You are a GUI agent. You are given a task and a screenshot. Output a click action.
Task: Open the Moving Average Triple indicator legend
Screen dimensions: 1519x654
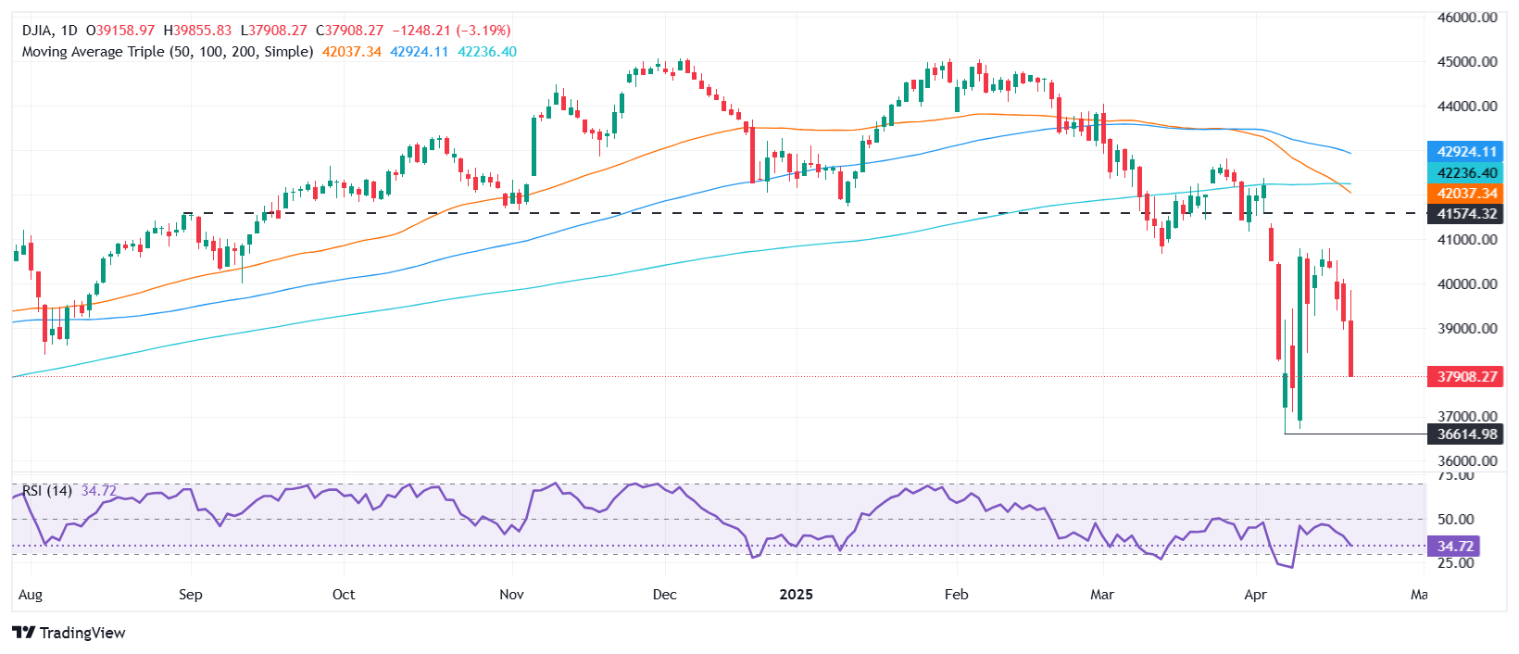pyautogui.click(x=167, y=52)
